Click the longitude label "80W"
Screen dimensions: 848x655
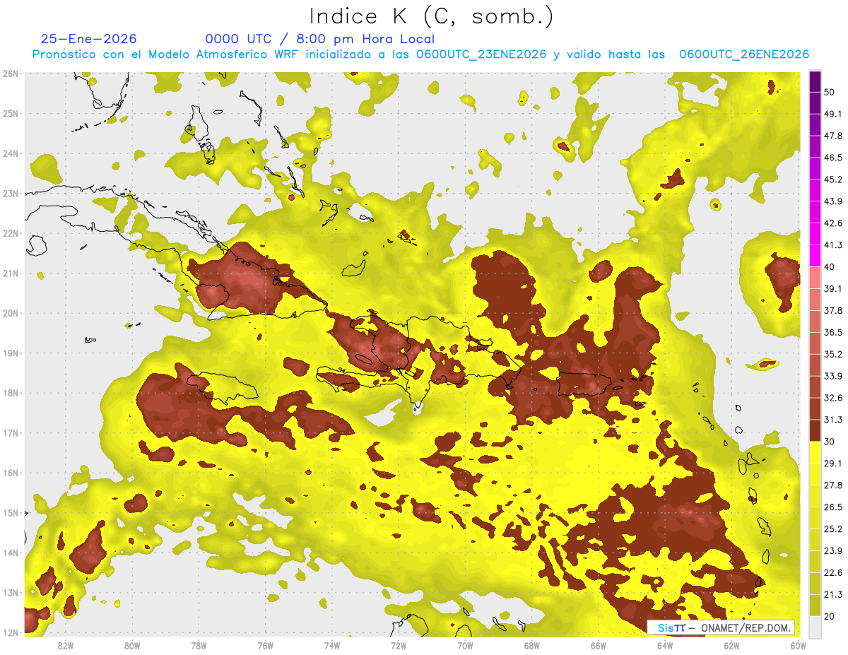tap(132, 646)
